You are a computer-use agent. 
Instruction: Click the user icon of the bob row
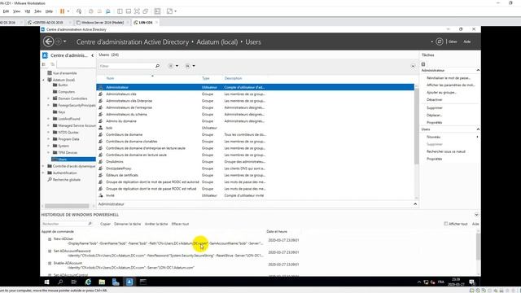pyautogui.click(x=101, y=128)
